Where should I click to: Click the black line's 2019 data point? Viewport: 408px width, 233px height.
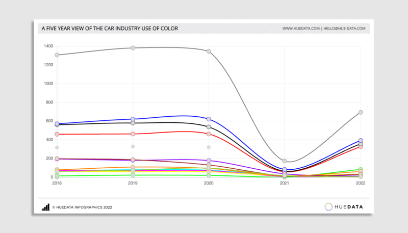click(x=133, y=123)
